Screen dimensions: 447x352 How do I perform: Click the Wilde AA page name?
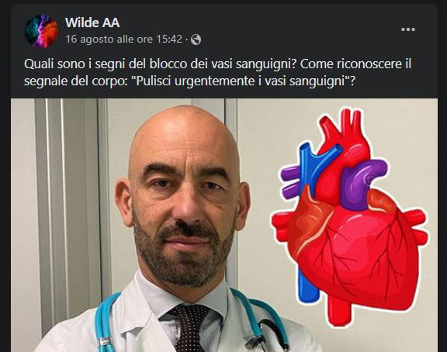(92, 22)
